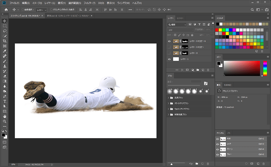Choose the Clone Stamp tool
Screen dimensions: 271x167
pyautogui.click(x=5, y=66)
